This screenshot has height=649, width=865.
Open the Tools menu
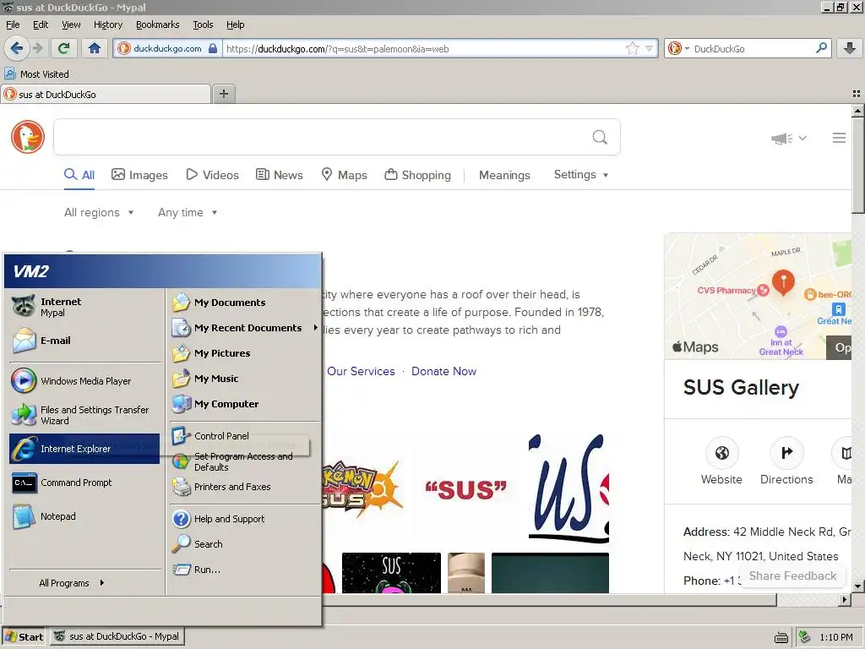click(x=203, y=25)
